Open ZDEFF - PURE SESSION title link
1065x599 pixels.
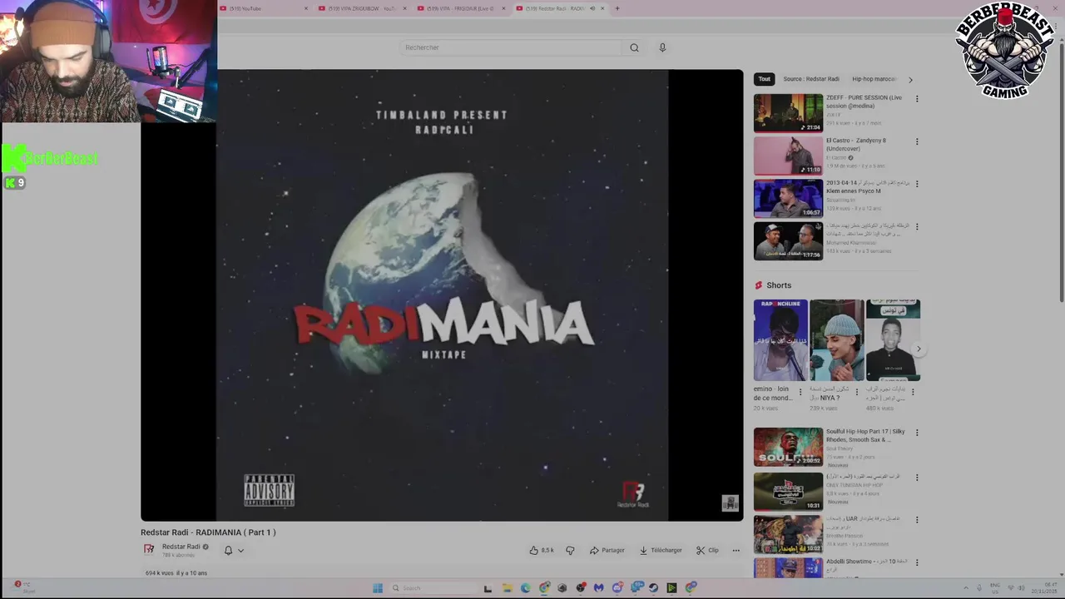tap(864, 101)
